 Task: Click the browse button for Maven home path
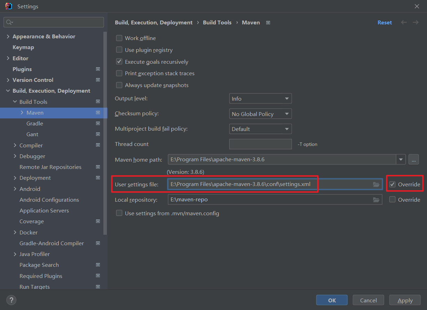pos(413,160)
